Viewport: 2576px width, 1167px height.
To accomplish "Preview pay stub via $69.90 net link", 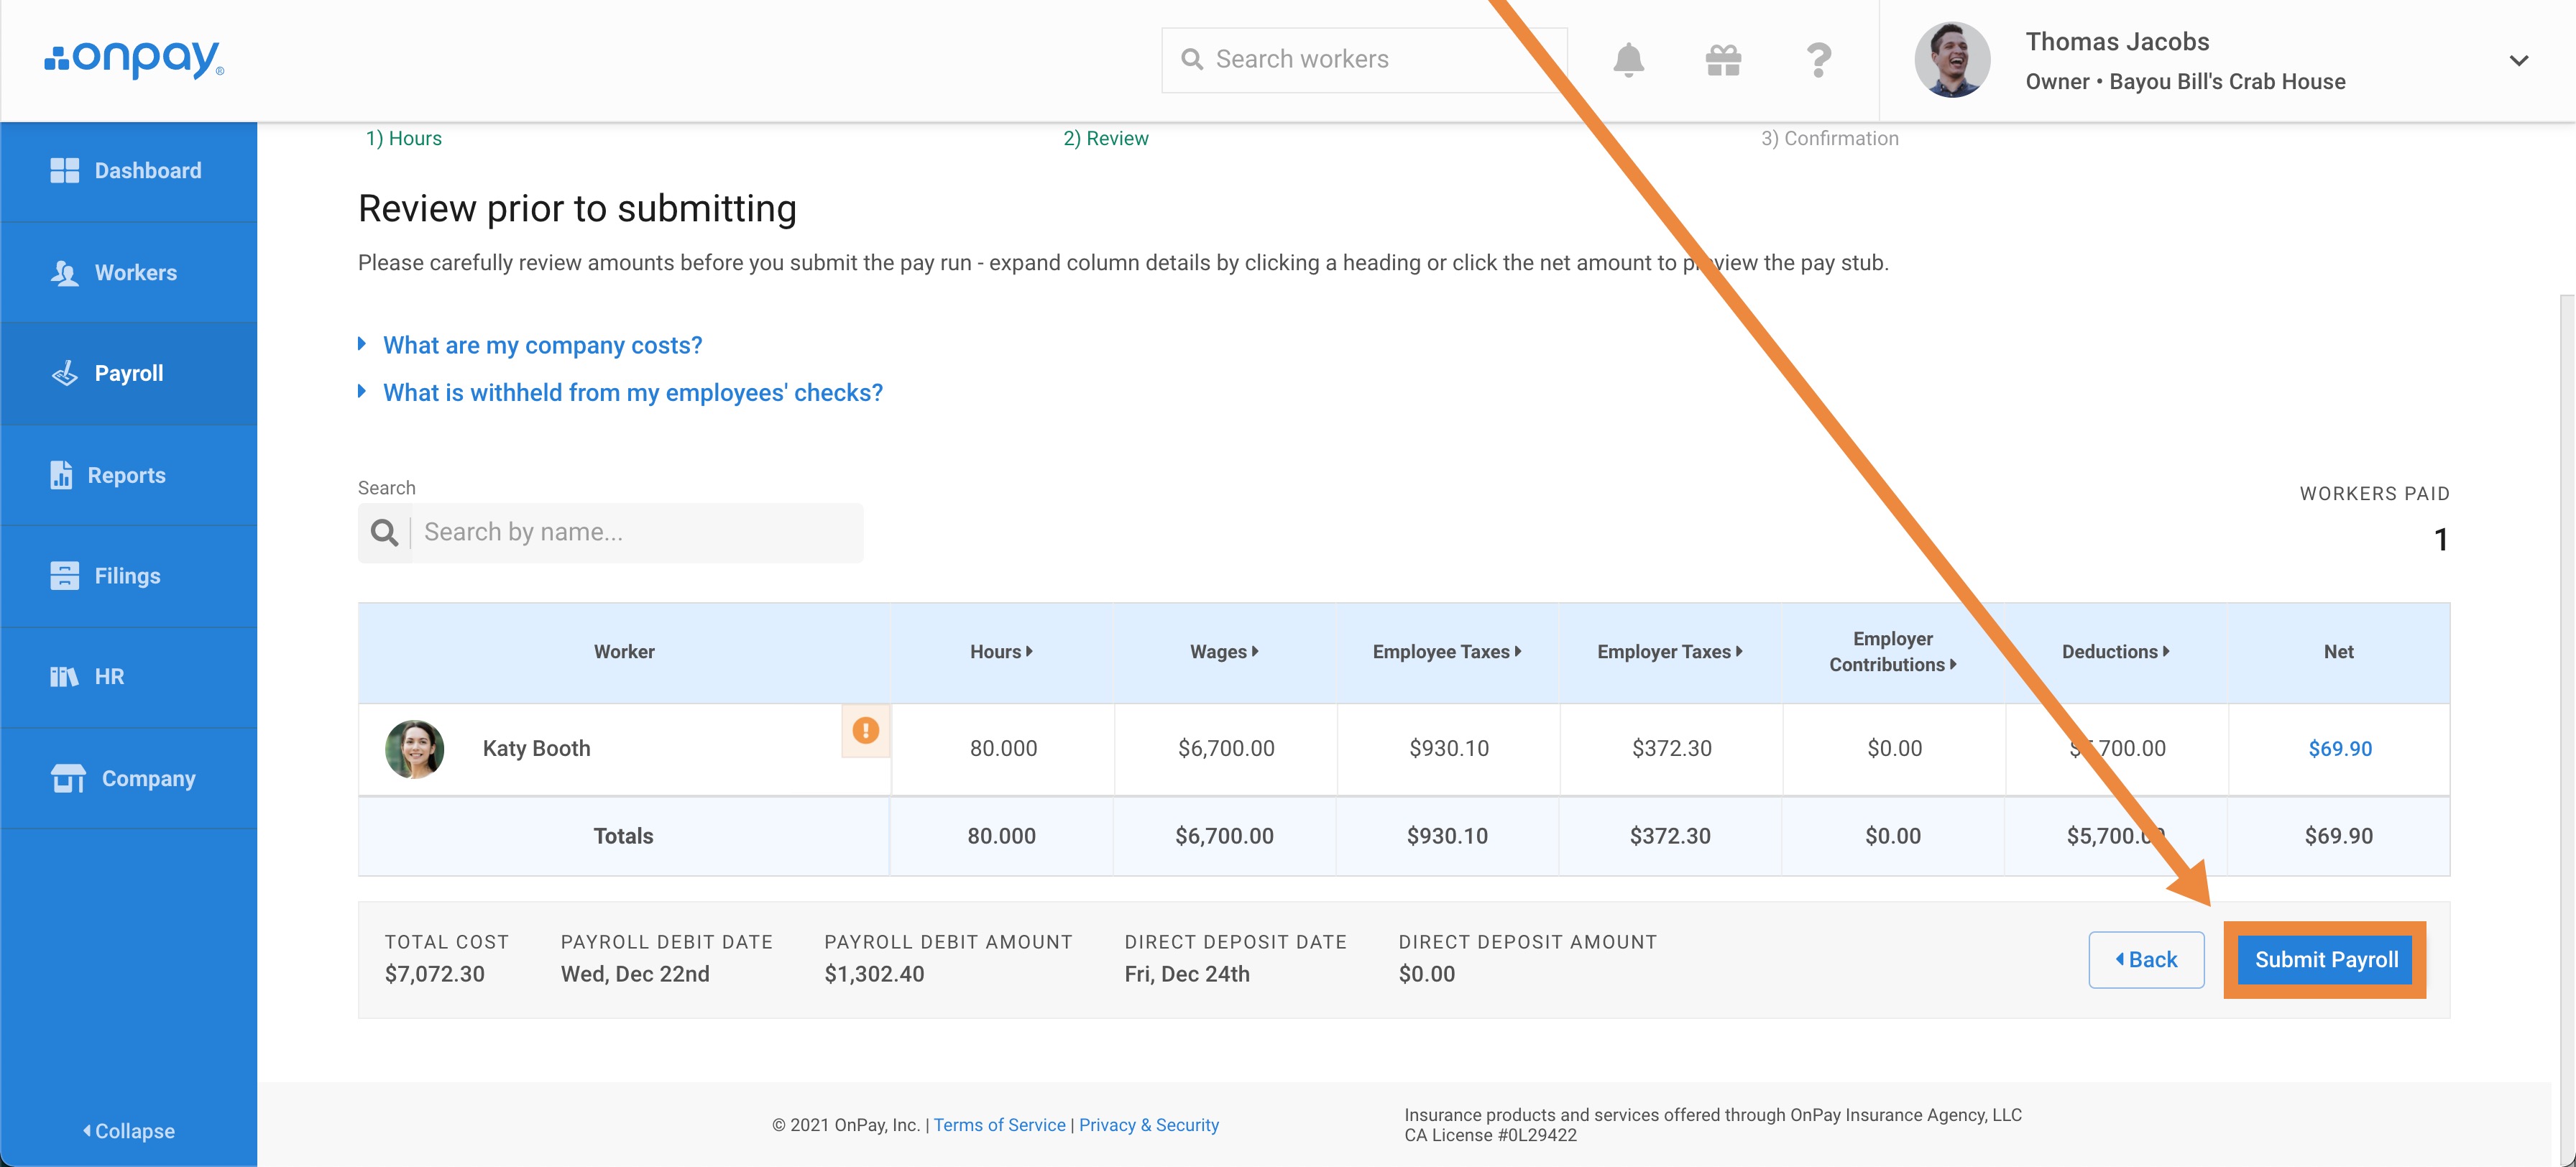I will 2339,749.
